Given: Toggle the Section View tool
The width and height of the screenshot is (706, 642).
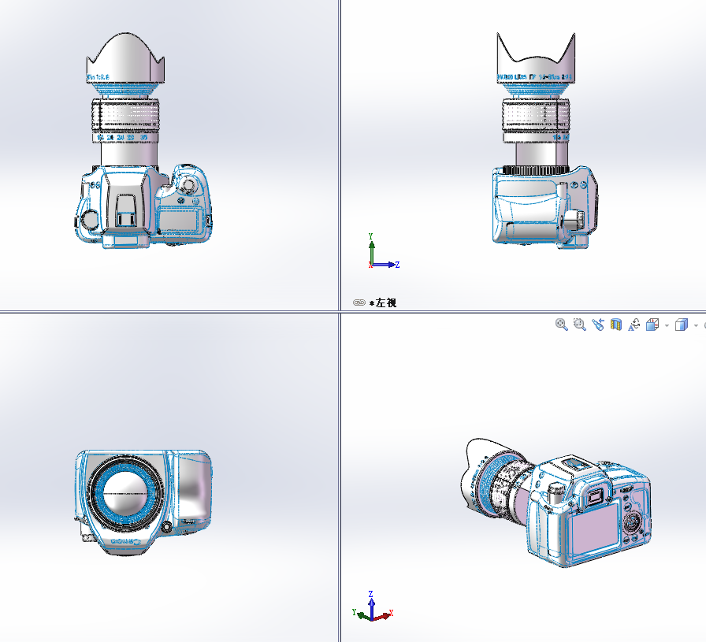Looking at the screenshot, I should tap(616, 325).
